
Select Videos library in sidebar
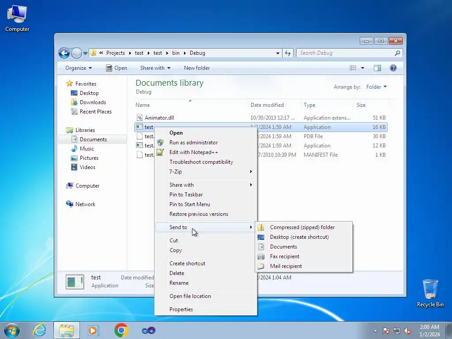click(87, 167)
